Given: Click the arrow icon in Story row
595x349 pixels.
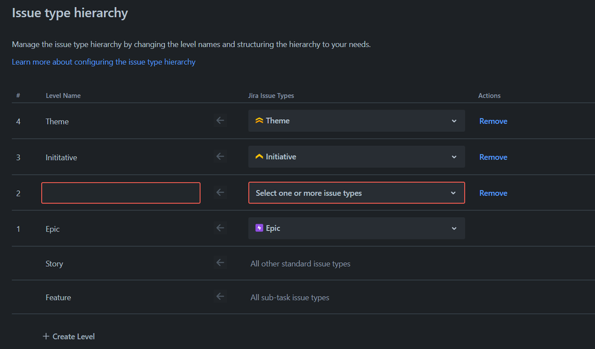Looking at the screenshot, I should [220, 263].
